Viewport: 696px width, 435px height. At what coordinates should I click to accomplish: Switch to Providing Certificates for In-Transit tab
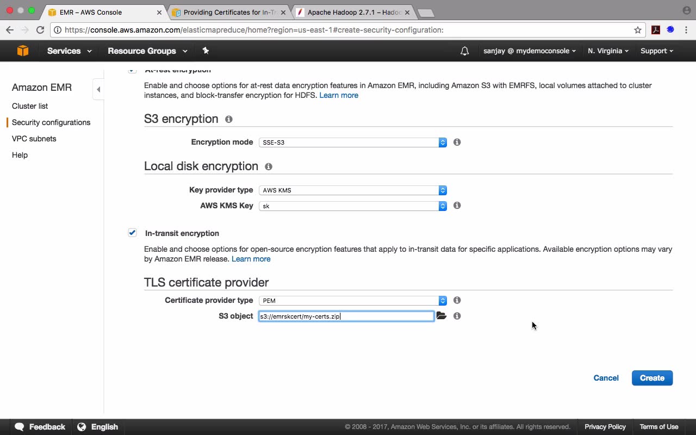(x=229, y=12)
